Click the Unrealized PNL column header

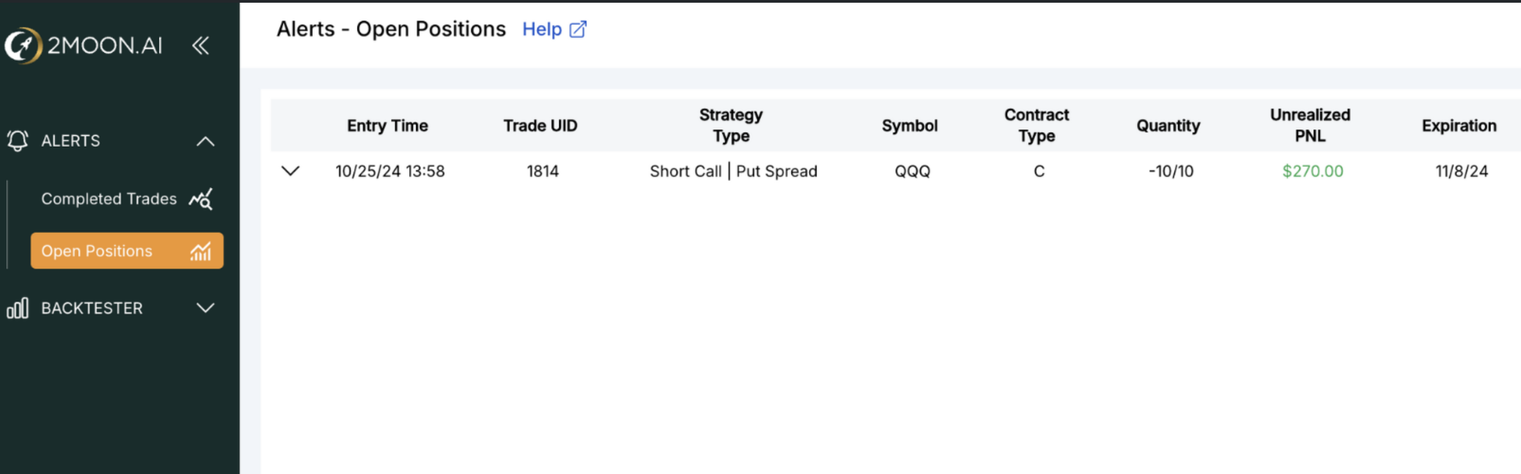(x=1309, y=125)
